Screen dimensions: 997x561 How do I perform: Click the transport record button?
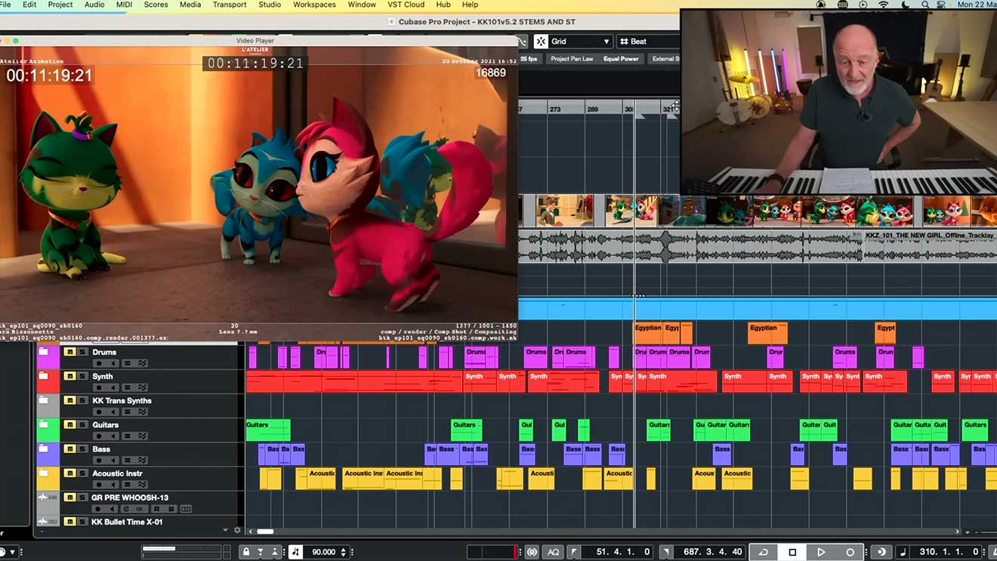850,552
